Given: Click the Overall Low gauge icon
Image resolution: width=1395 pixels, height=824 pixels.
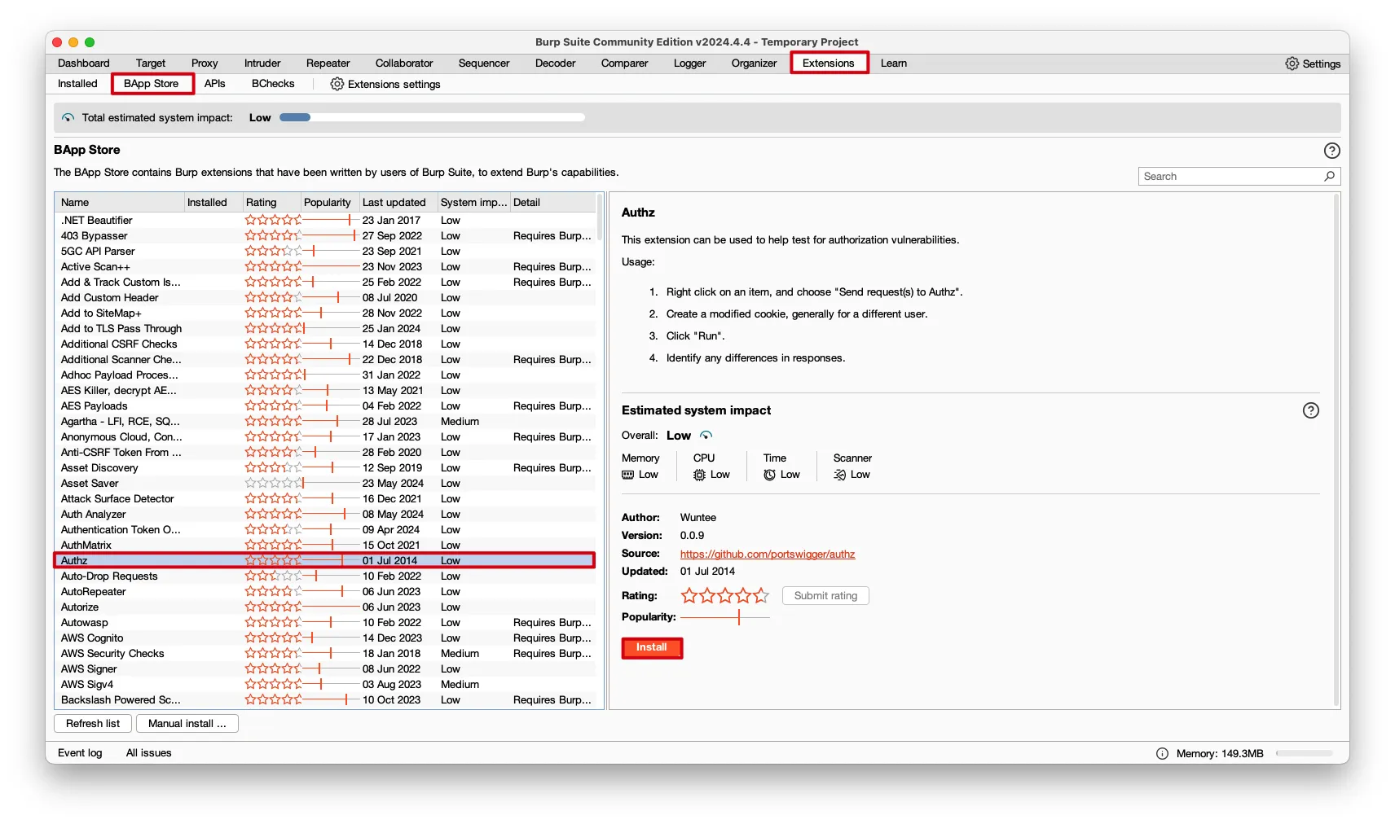Looking at the screenshot, I should pos(706,436).
